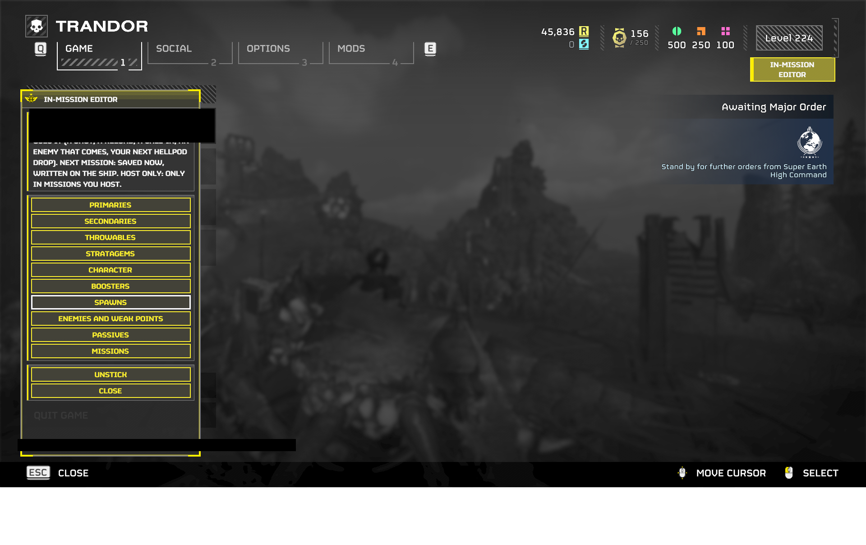
Task: Click the E next-tab key icon
Action: click(x=430, y=49)
